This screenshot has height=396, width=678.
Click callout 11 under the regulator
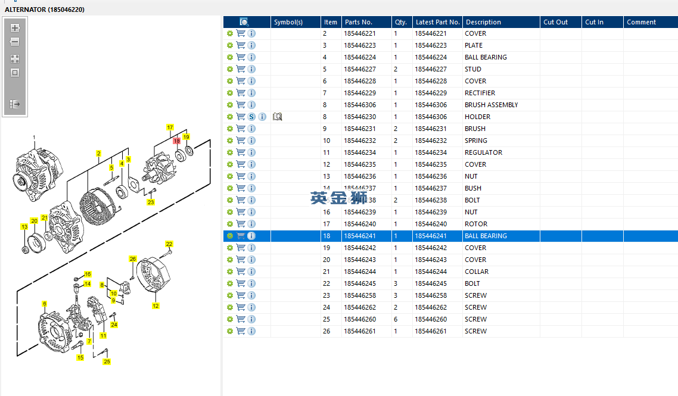point(103,335)
